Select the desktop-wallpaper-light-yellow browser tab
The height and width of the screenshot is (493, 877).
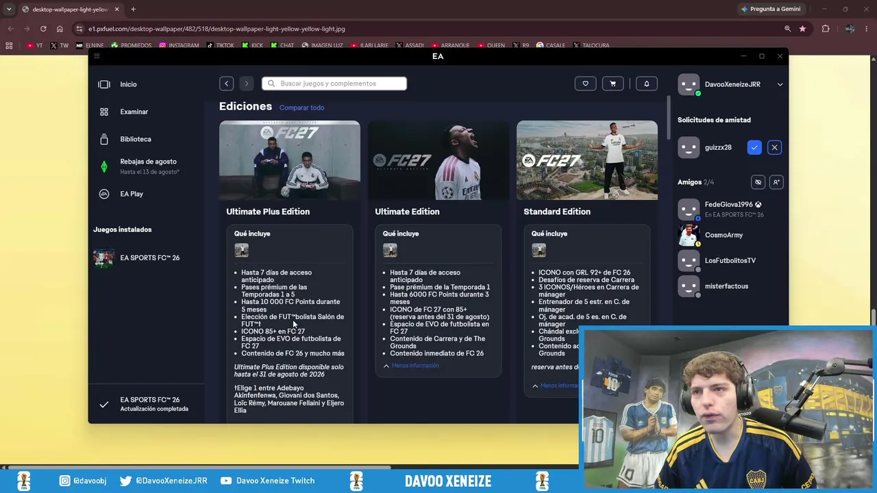[x=70, y=10]
